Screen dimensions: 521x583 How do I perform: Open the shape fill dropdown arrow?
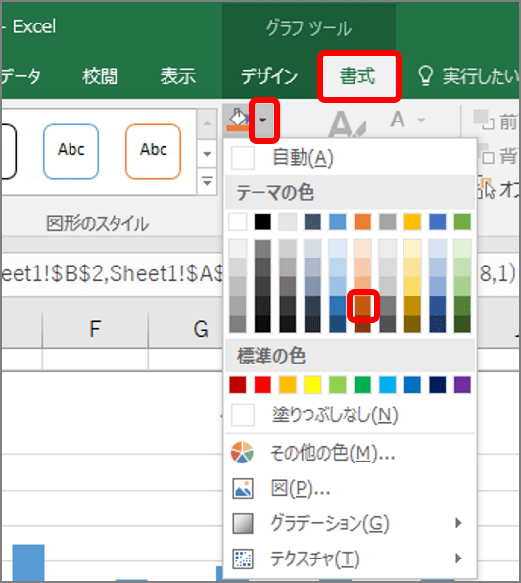(263, 121)
